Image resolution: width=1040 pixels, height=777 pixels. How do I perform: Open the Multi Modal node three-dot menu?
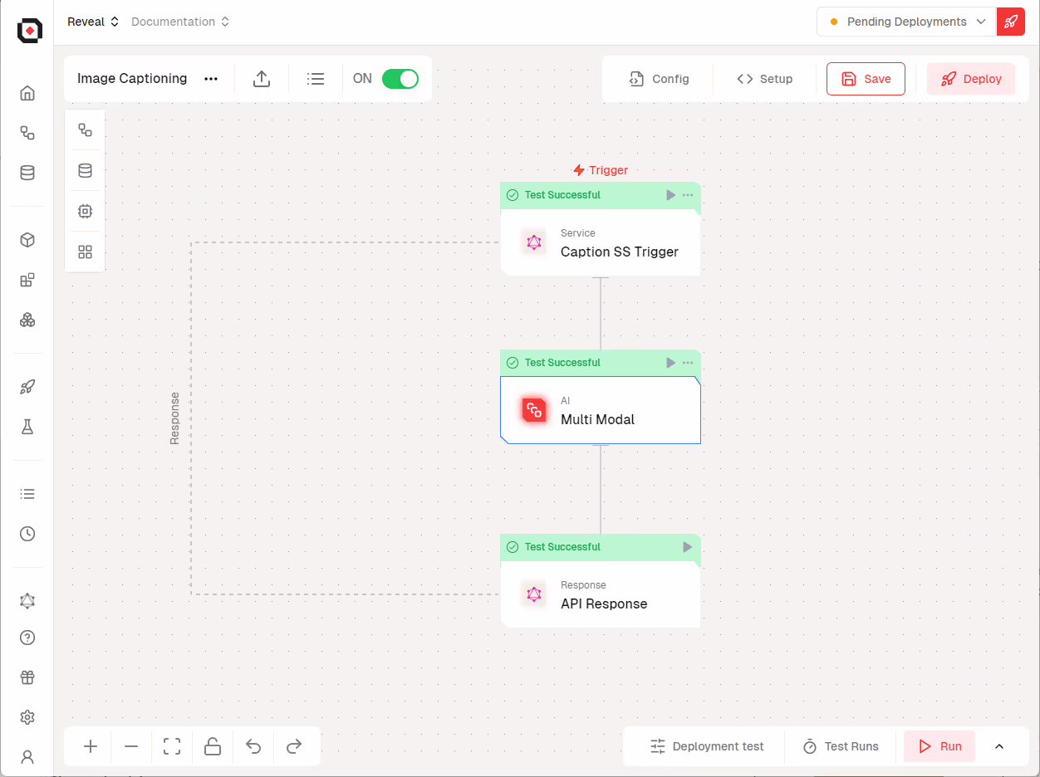[x=688, y=363]
